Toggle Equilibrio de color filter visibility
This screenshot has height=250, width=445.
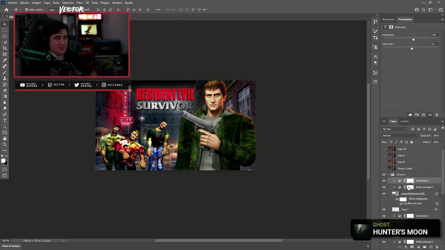401,203
